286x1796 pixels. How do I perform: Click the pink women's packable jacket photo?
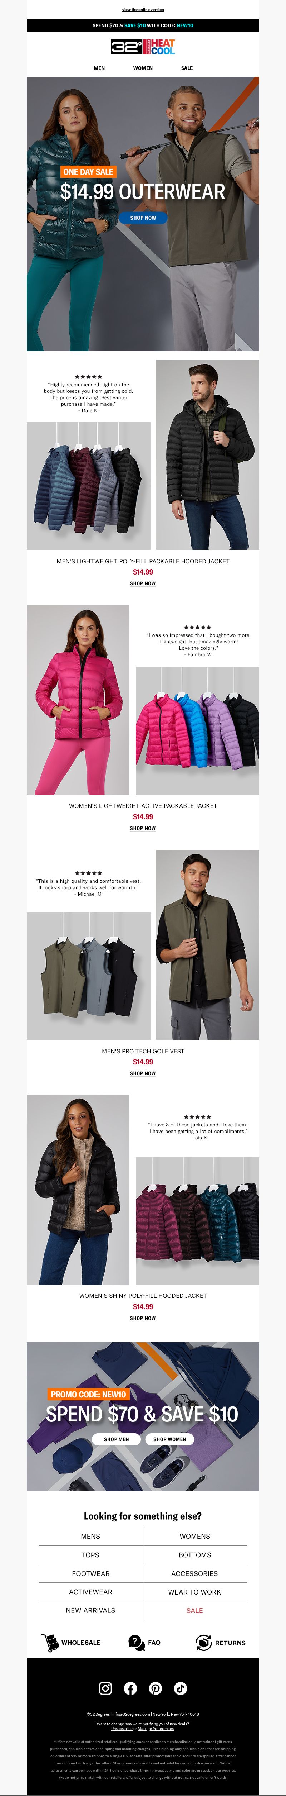click(x=78, y=700)
